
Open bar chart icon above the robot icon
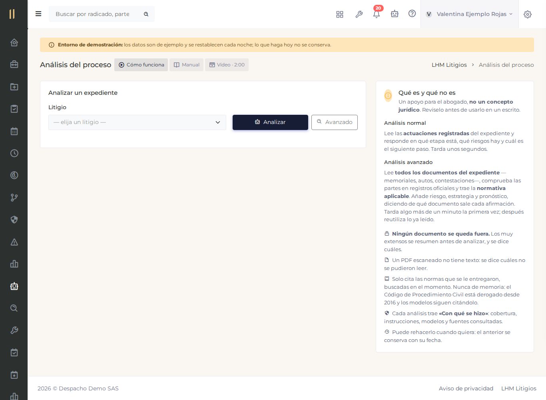(14, 264)
